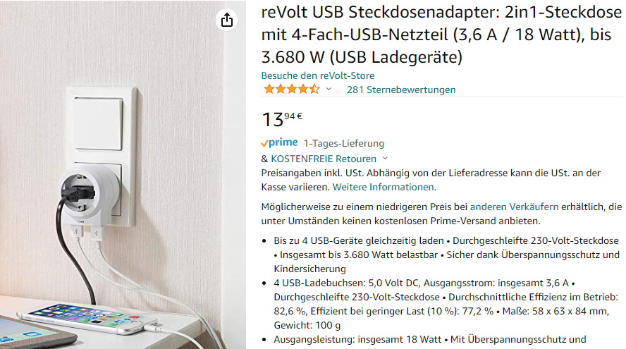Visit the reVolt-Store link
The height and width of the screenshot is (349, 626).
pos(318,75)
